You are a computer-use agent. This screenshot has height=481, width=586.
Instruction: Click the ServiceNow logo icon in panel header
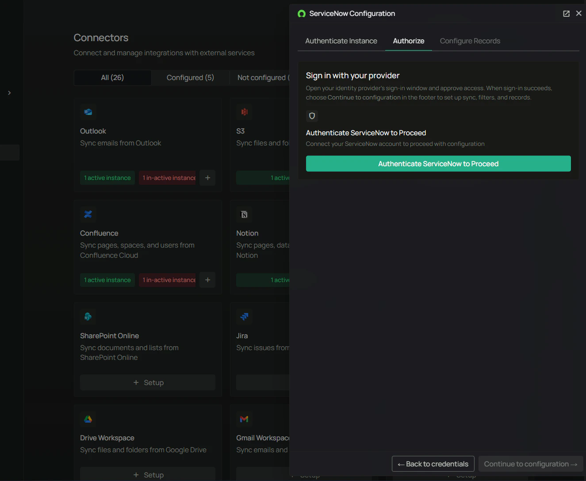302,14
